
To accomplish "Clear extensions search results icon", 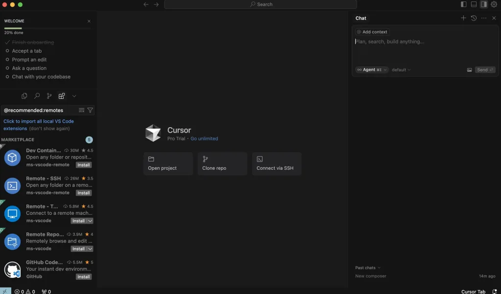I will pyautogui.click(x=82, y=110).
